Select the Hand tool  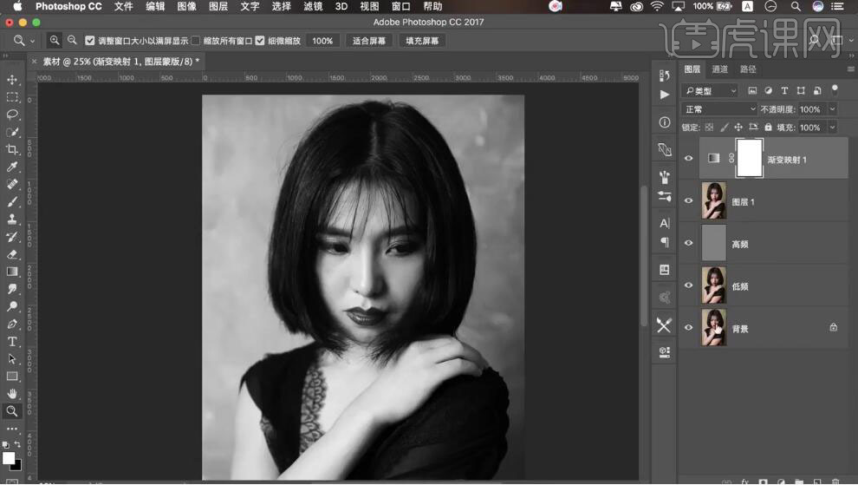pos(12,394)
